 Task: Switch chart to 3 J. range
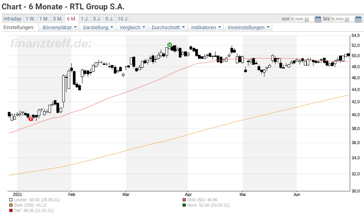coord(97,19)
